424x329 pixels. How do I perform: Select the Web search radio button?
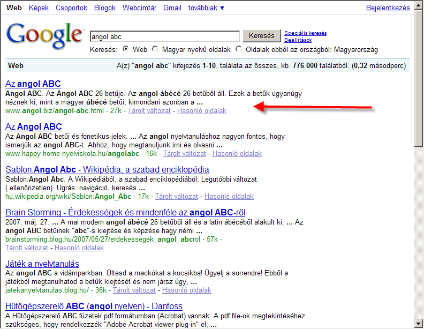coord(125,49)
